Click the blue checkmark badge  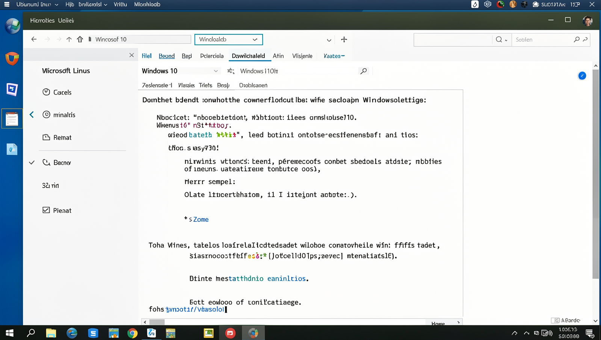click(x=582, y=76)
